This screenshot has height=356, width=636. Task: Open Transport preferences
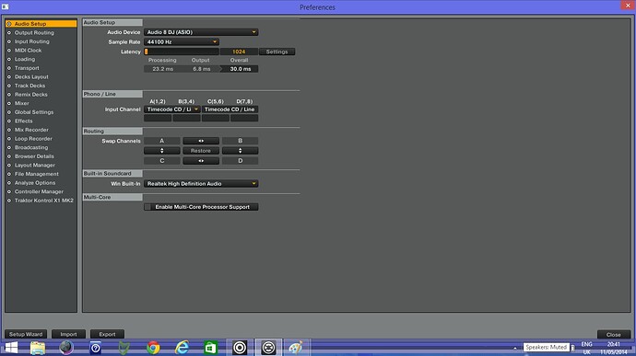(27, 68)
